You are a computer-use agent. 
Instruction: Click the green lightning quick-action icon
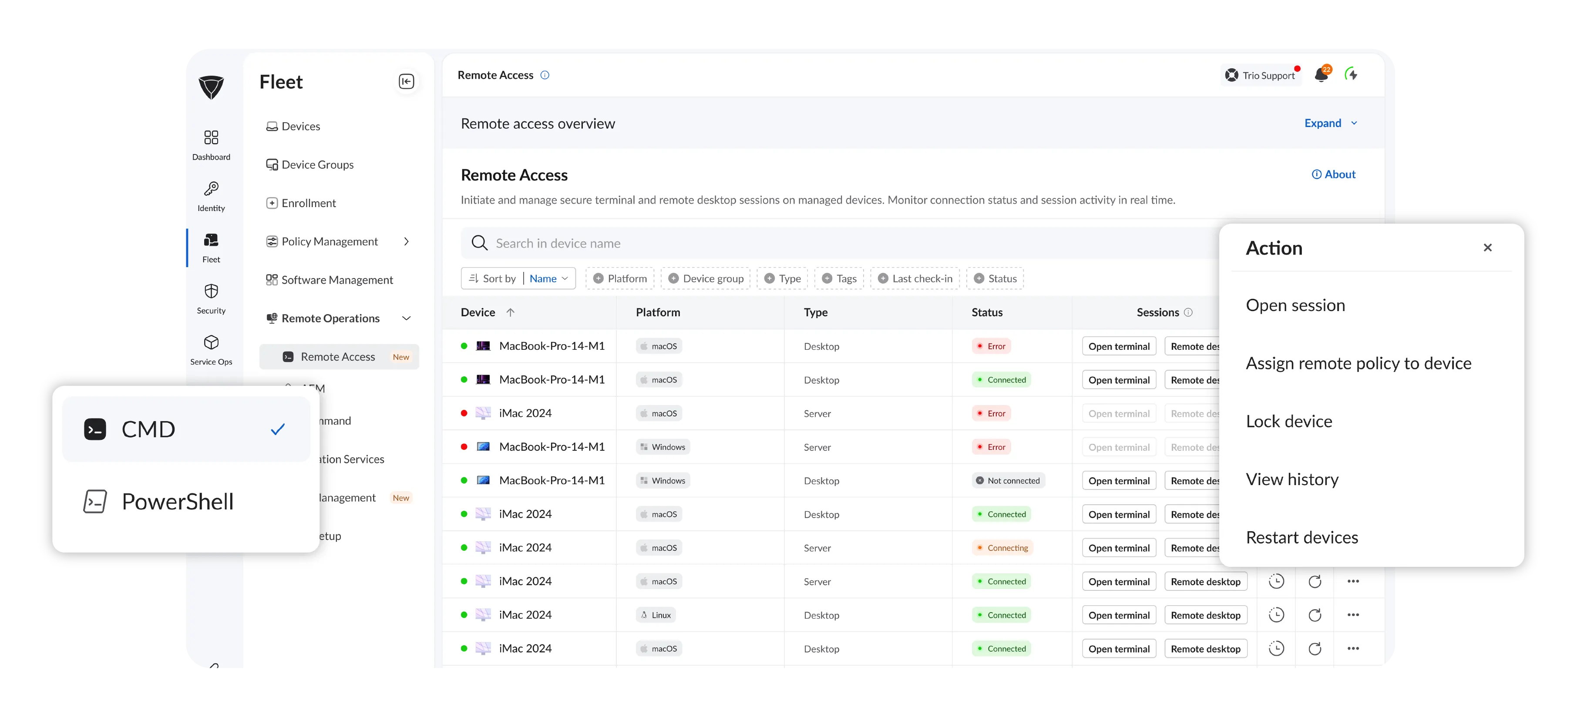point(1351,75)
